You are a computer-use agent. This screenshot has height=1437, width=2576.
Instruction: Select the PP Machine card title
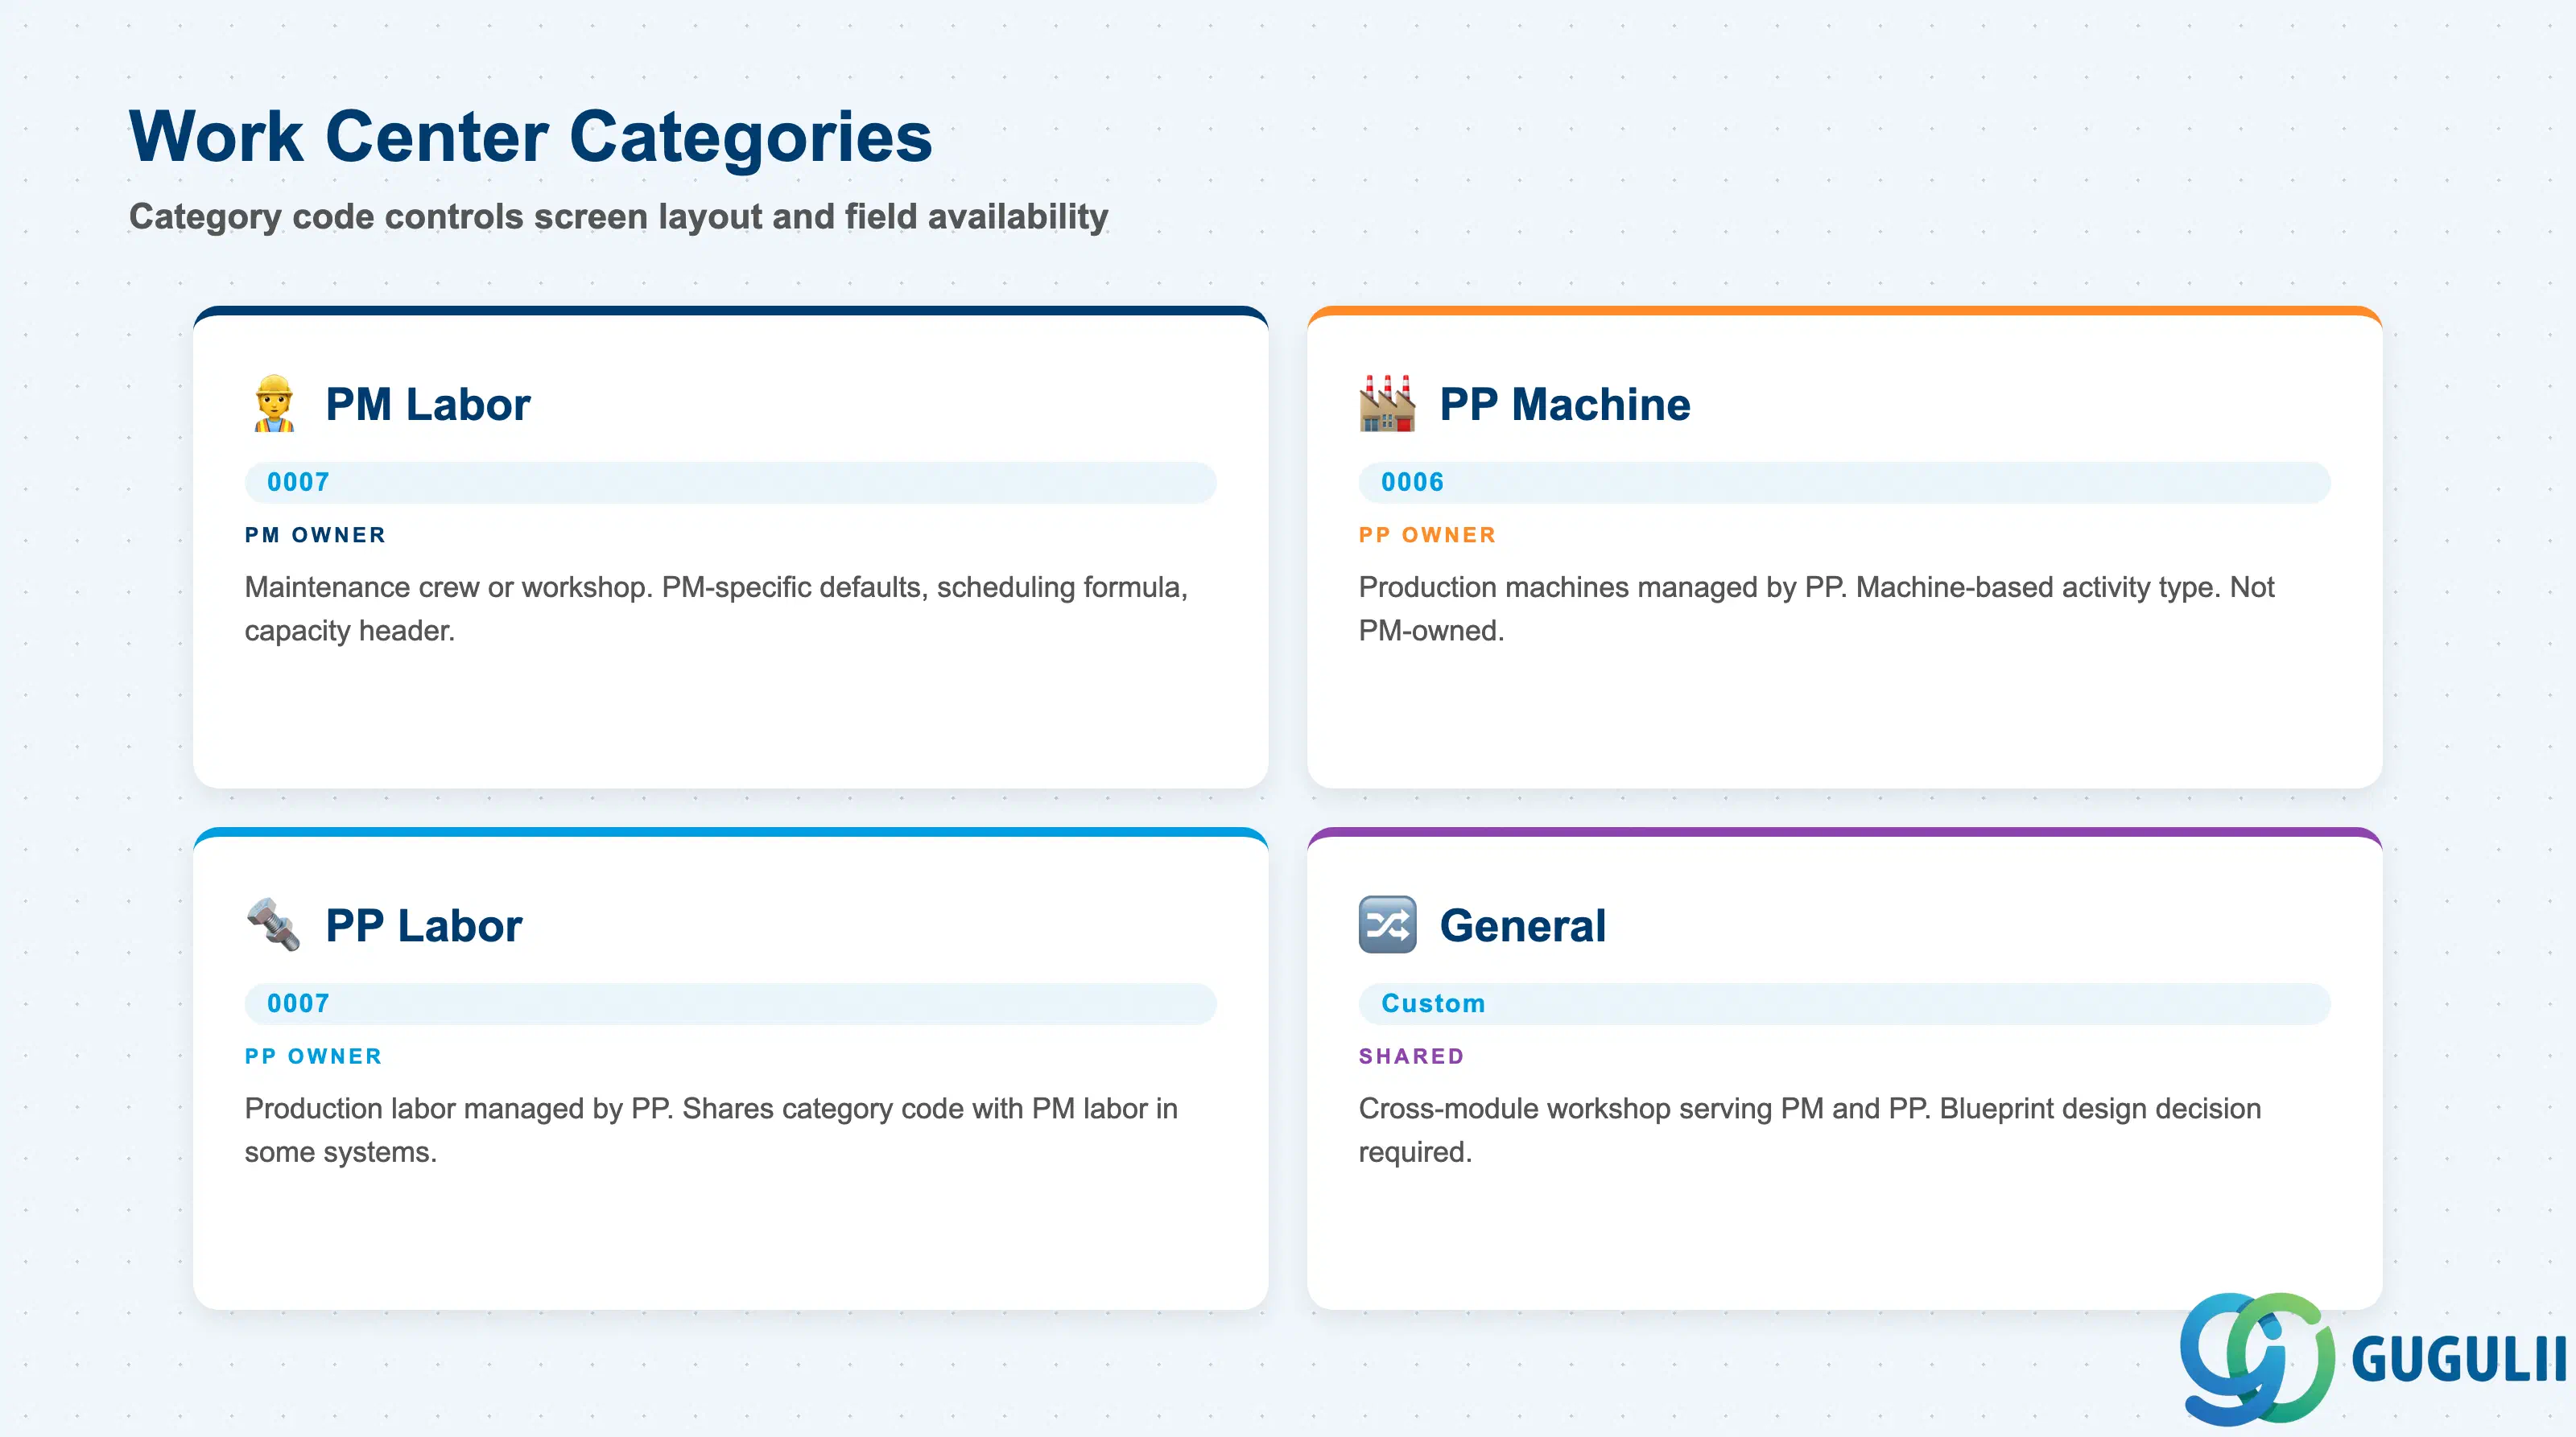pos(1565,405)
